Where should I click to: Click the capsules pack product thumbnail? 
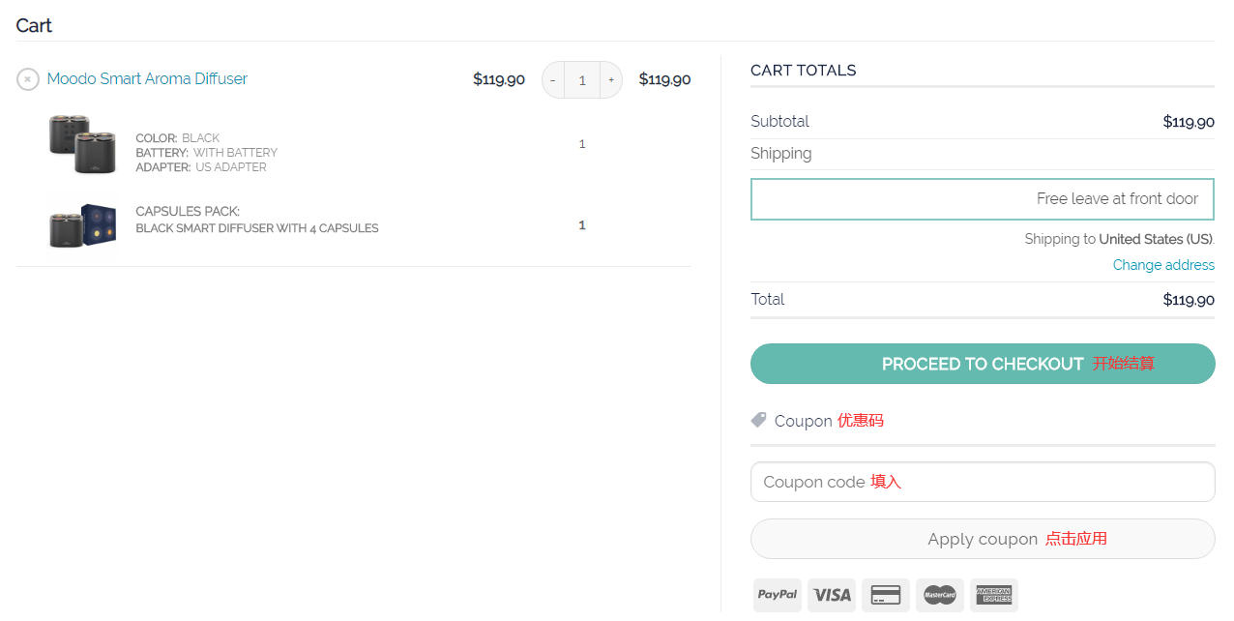click(82, 225)
